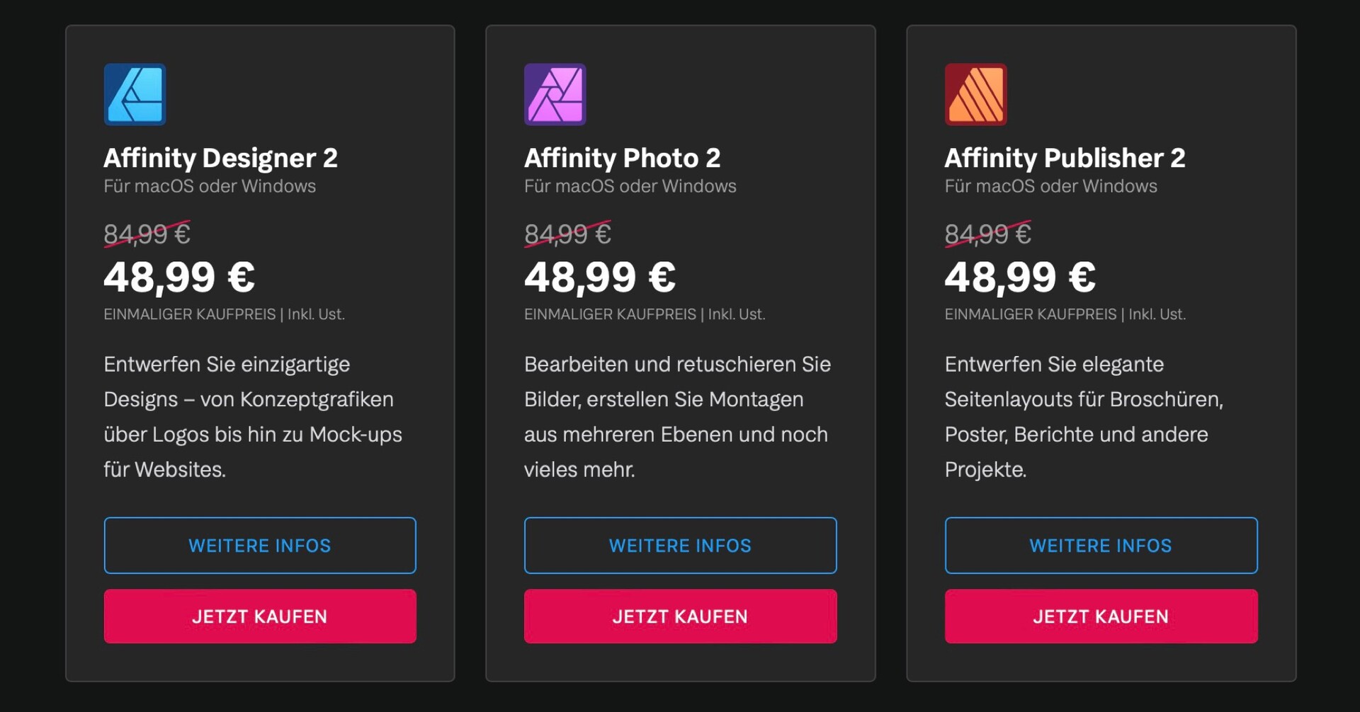Select the Affinity Photo 2 heading

pos(623,159)
